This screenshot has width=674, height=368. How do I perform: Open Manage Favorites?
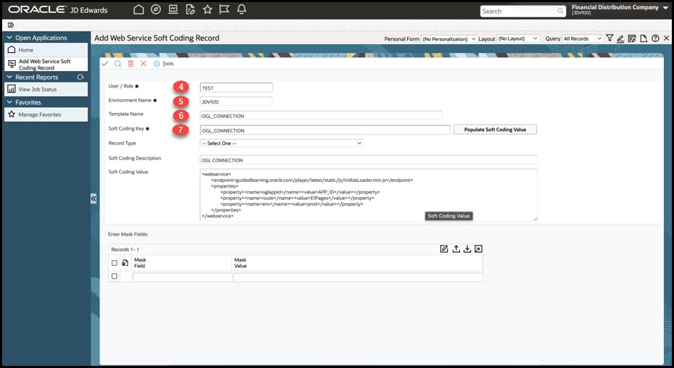click(x=46, y=114)
